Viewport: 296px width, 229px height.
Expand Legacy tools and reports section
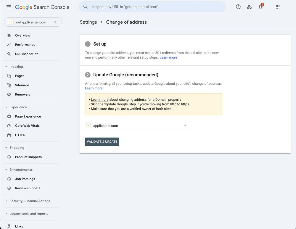[x=7, y=214]
